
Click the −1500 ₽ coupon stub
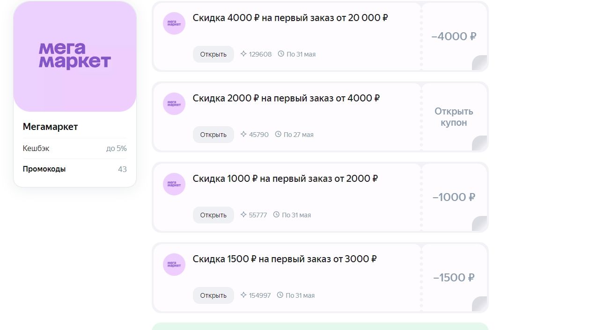pyautogui.click(x=454, y=278)
